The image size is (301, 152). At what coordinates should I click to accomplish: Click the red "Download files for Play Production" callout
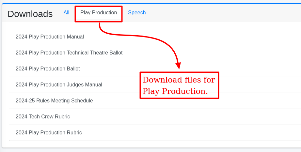tap(179, 85)
